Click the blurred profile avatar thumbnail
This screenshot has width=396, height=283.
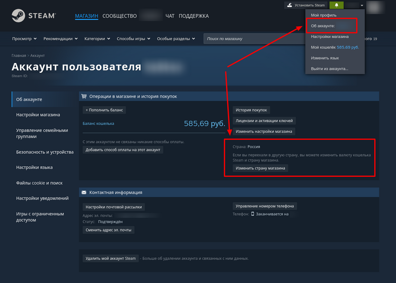click(375, 7)
